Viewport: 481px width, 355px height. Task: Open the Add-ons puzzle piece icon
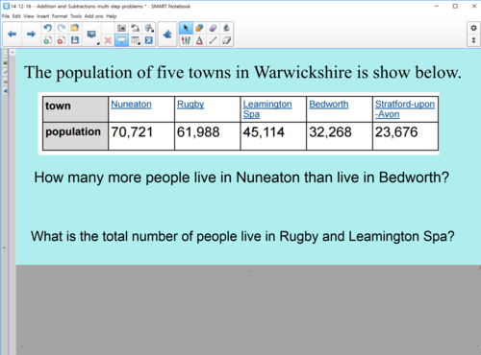[167, 35]
